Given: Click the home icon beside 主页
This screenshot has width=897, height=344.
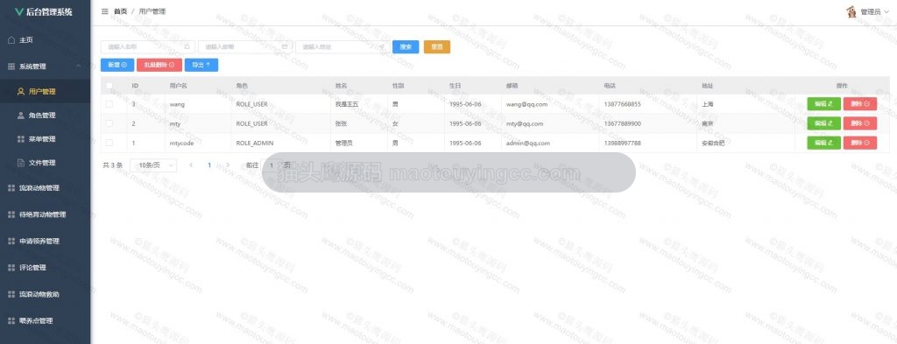Looking at the screenshot, I should pyautogui.click(x=11, y=40).
